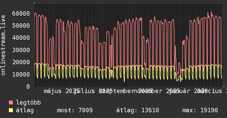Select the átlag legend label beside yellow box

pos(25,110)
